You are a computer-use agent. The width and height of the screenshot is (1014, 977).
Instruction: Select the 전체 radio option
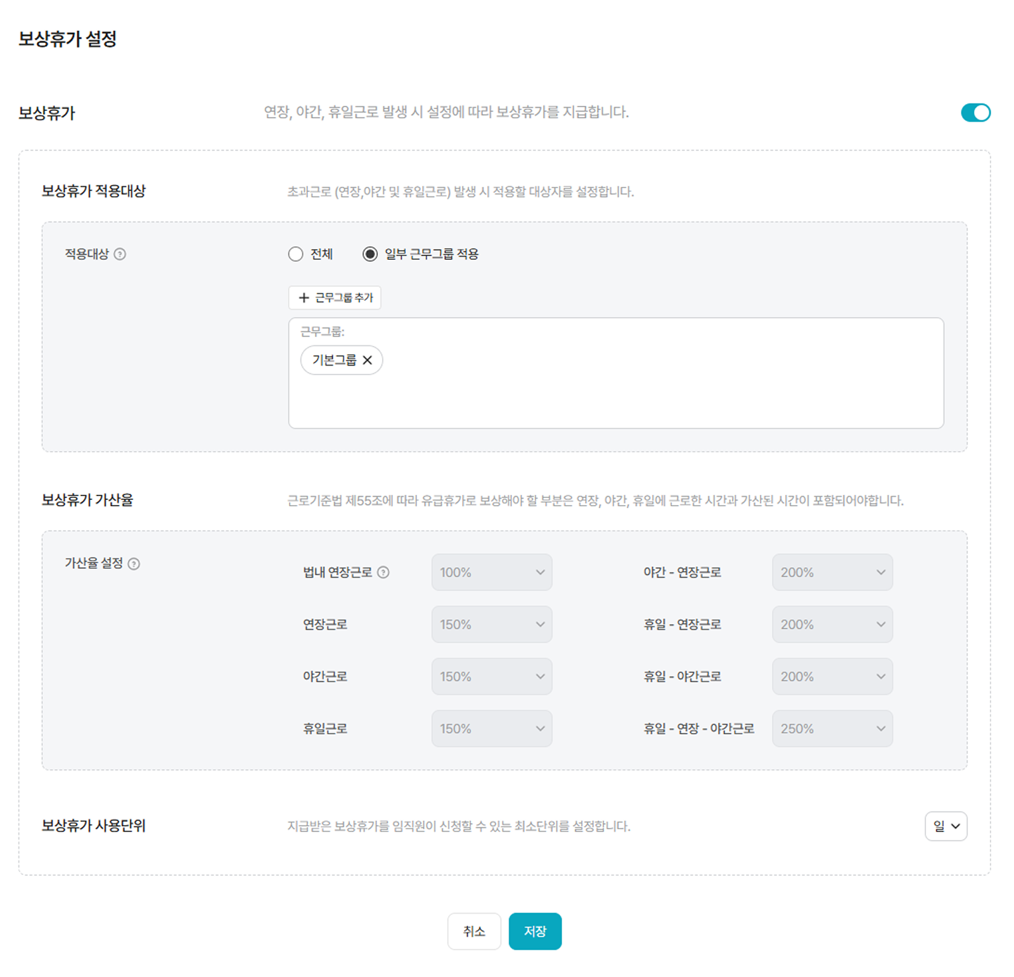295,254
